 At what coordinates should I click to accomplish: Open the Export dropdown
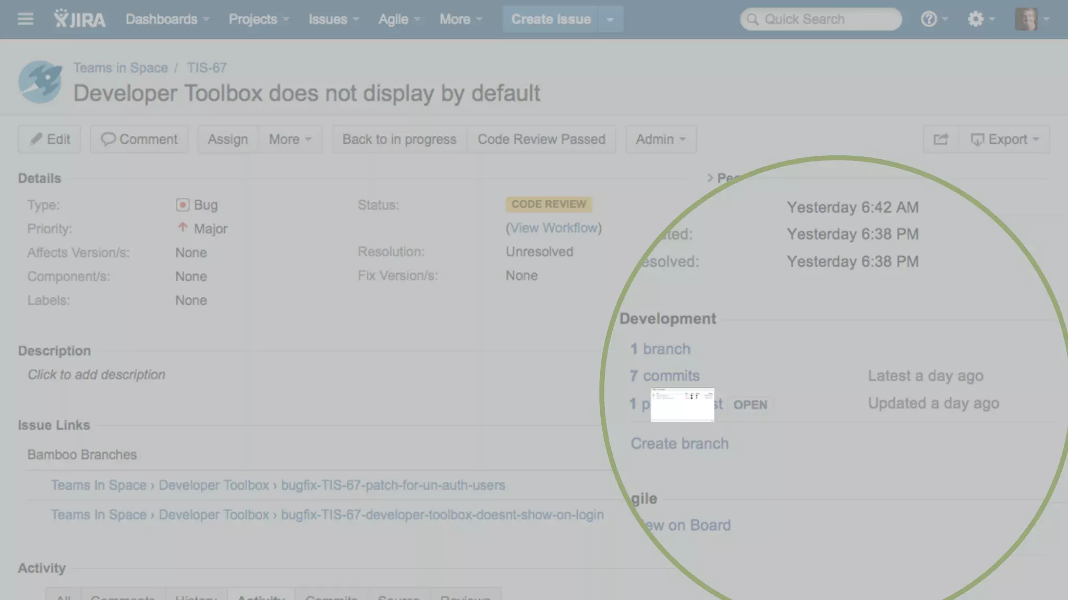click(1005, 140)
